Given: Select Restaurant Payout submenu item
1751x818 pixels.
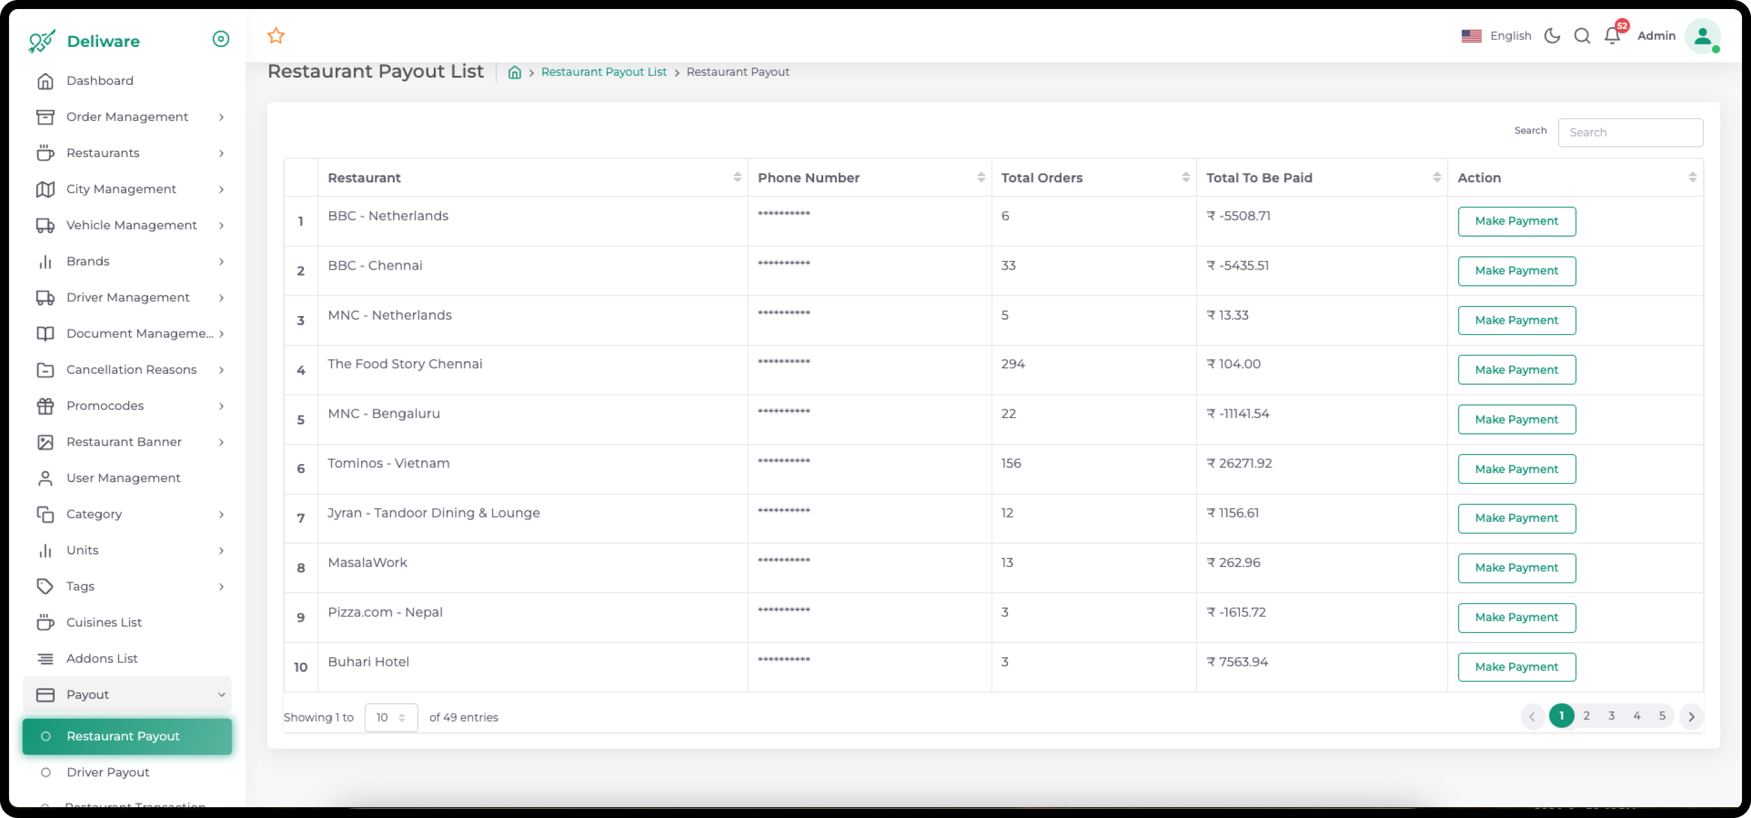Looking at the screenshot, I should (127, 736).
